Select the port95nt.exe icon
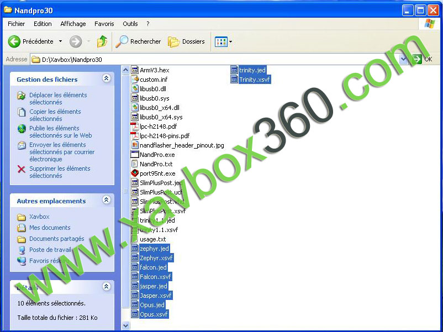The image size is (443, 332). 135,173
